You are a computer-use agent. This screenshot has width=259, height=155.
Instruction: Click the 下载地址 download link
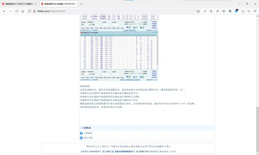coord(88,133)
